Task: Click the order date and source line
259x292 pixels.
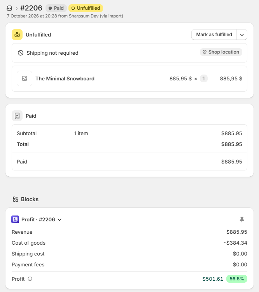Action: (65, 16)
